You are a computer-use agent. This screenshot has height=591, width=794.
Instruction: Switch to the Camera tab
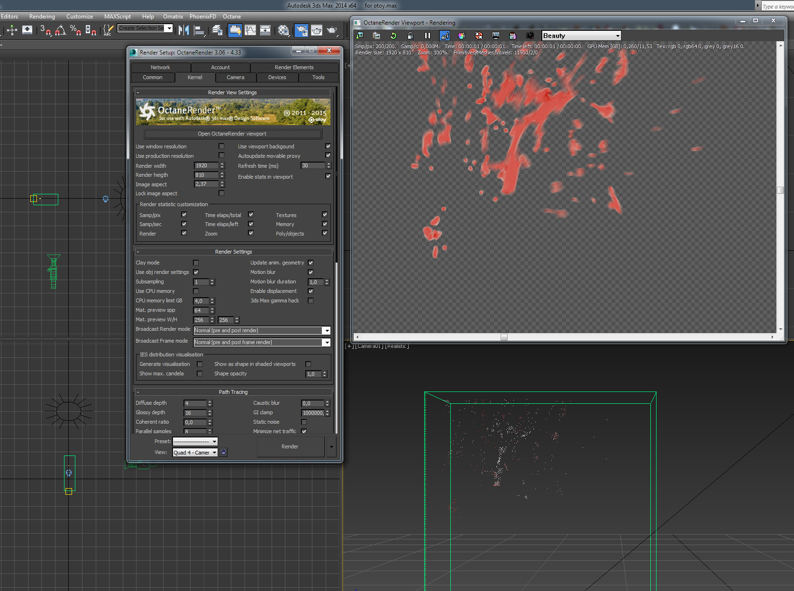(x=235, y=77)
